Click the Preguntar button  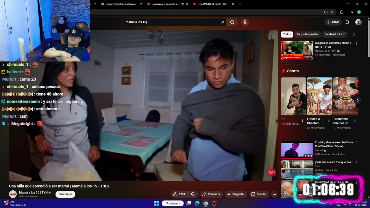point(236,194)
